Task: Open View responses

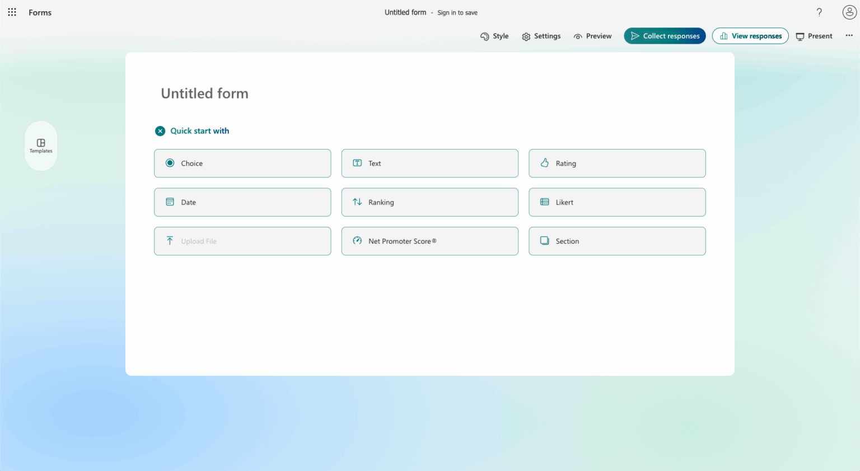Action: coord(750,36)
